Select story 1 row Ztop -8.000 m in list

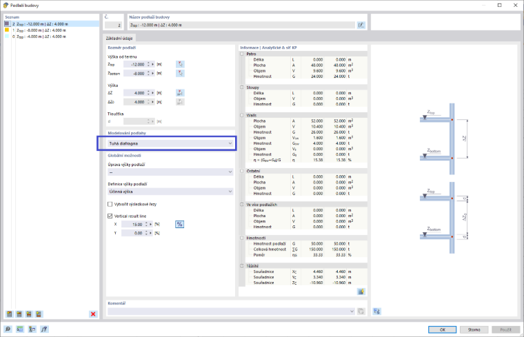(x=52, y=30)
